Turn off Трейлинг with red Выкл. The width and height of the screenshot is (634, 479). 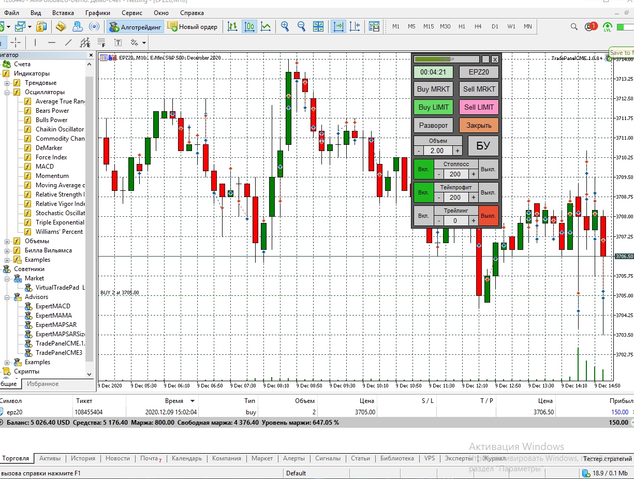tap(488, 216)
